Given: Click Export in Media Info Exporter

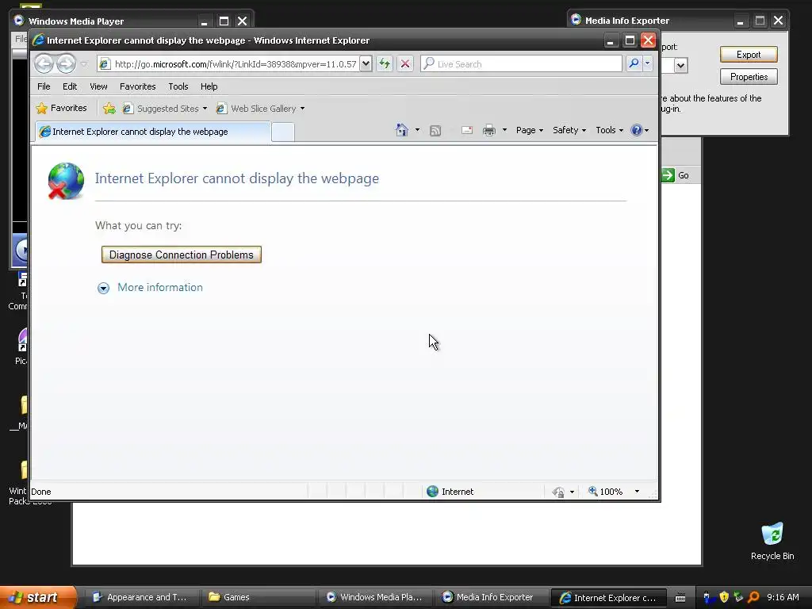Looking at the screenshot, I should coord(749,55).
